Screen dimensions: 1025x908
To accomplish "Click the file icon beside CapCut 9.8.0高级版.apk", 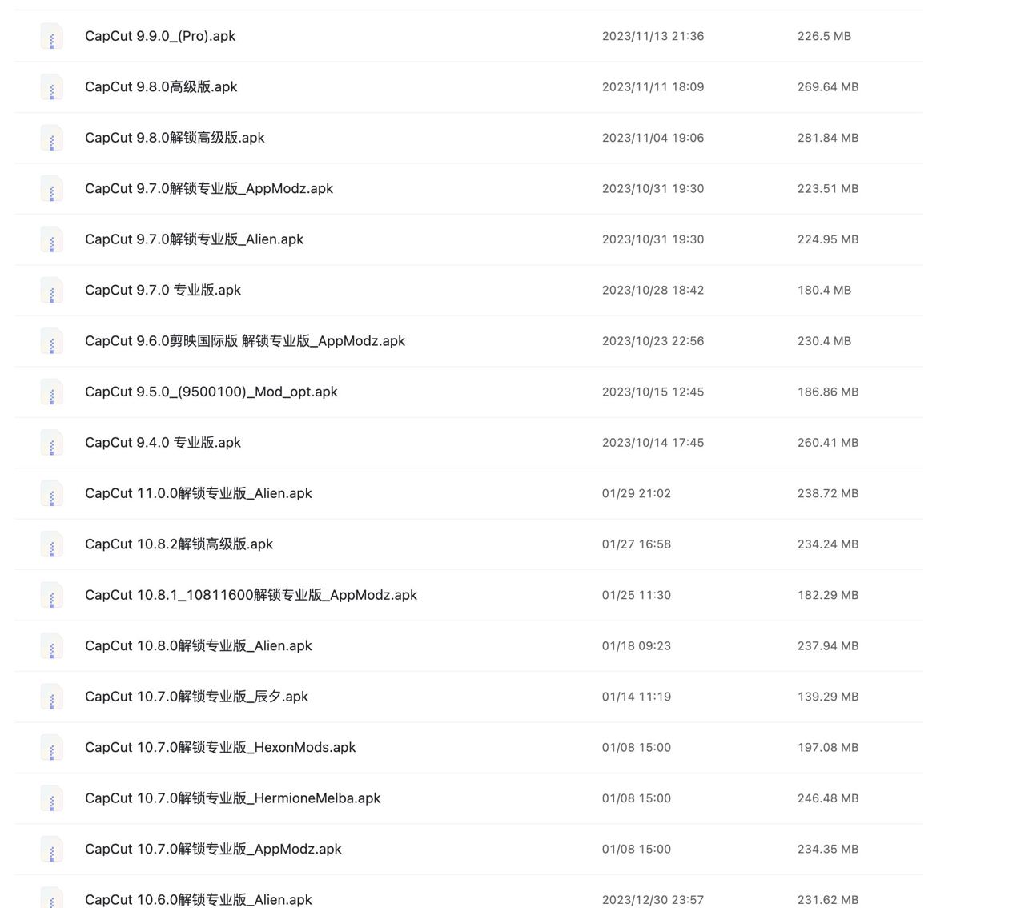I will click(x=51, y=87).
